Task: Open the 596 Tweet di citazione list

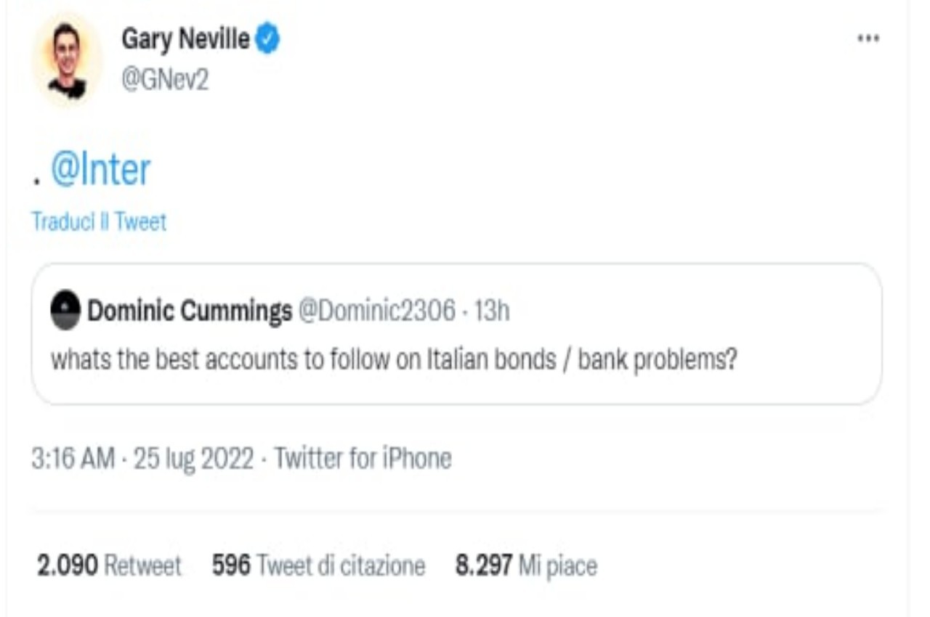Action: (x=318, y=565)
